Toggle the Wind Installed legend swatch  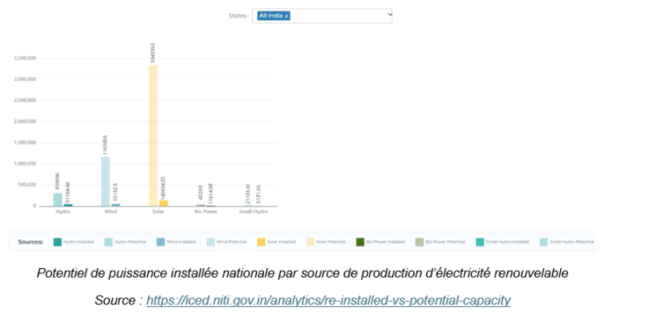coord(160,242)
